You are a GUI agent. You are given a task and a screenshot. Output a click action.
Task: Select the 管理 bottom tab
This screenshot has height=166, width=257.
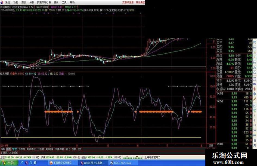coord(14,149)
